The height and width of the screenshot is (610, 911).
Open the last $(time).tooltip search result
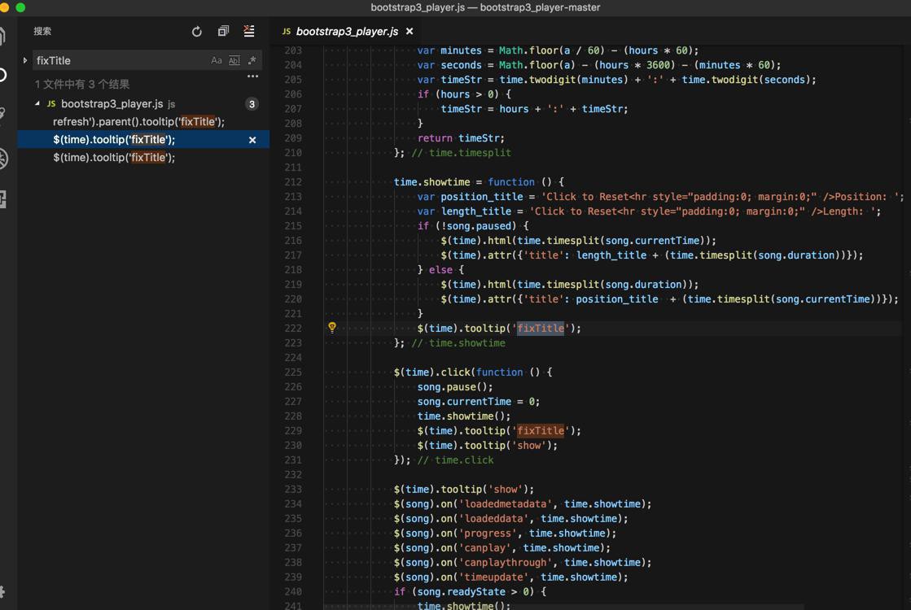coord(114,158)
